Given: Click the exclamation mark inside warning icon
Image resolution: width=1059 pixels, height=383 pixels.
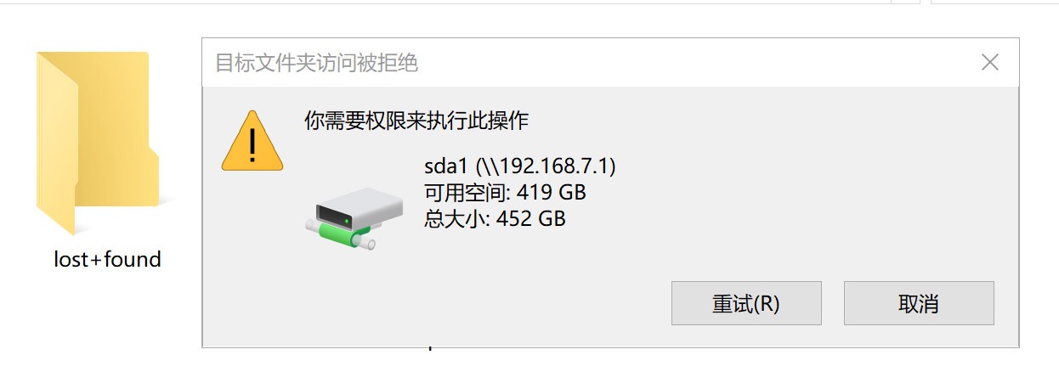Looking at the screenshot, I should coord(252,146).
